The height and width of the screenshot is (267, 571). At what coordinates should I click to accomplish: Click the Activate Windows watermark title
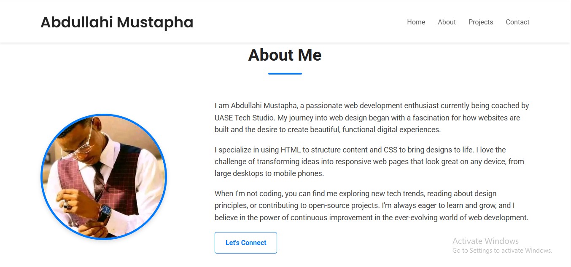(x=485, y=241)
